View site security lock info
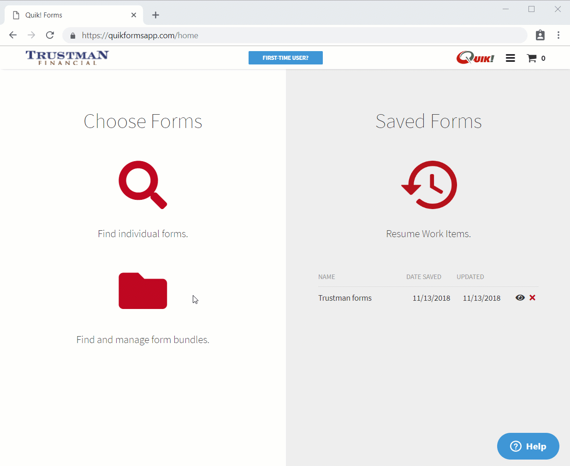 [72, 35]
